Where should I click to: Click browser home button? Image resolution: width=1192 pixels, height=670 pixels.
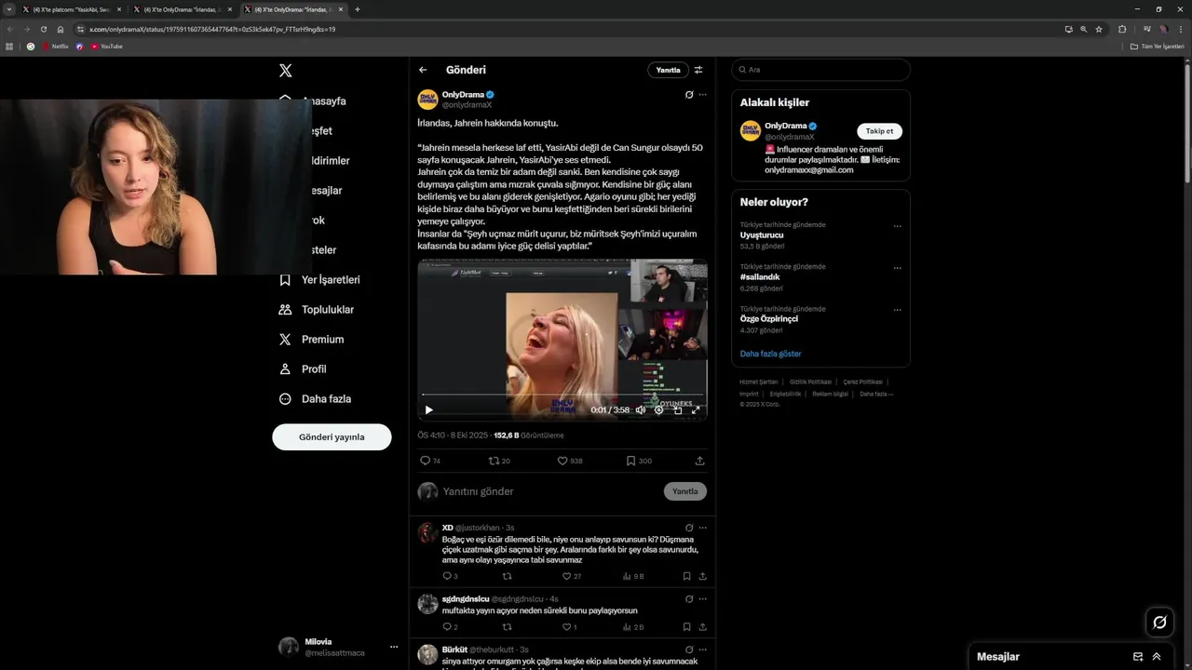(x=61, y=29)
